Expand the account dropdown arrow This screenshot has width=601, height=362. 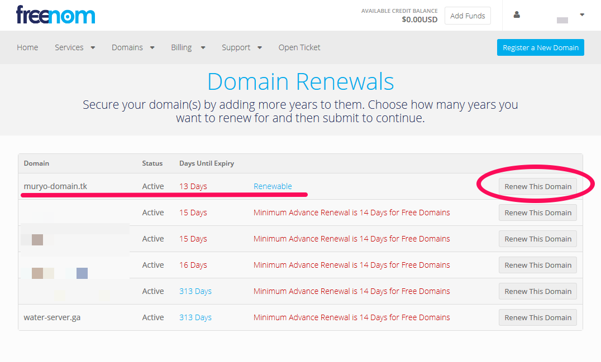coord(582,15)
